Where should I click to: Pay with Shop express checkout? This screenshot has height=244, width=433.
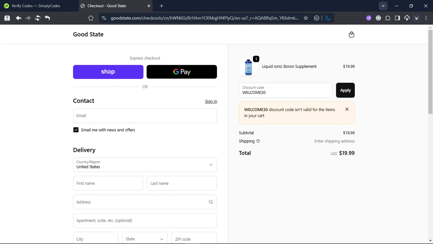(x=108, y=72)
